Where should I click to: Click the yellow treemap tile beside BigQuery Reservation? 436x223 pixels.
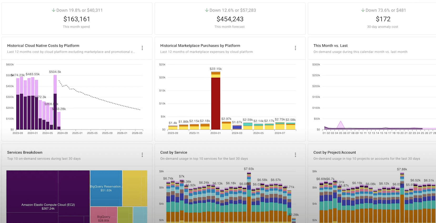pos(135,188)
